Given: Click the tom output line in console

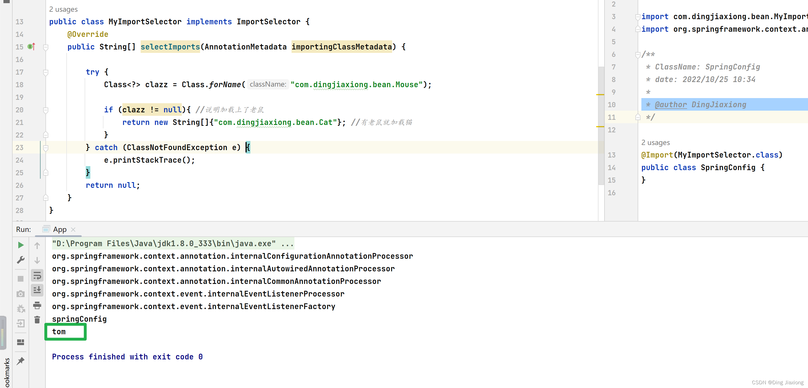Looking at the screenshot, I should click(59, 332).
